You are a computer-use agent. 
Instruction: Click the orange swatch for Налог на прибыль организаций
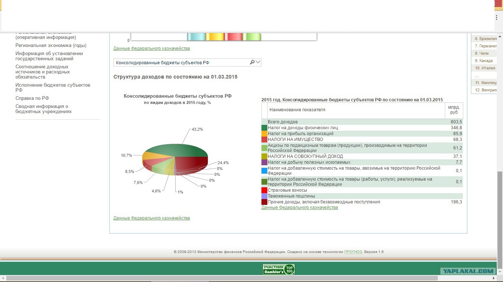pyautogui.click(x=264, y=134)
